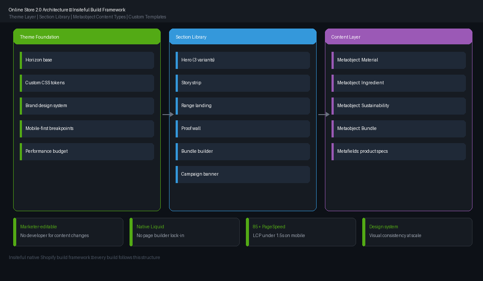Select the Bundle builder item
The image size is (483, 281).
(243, 151)
